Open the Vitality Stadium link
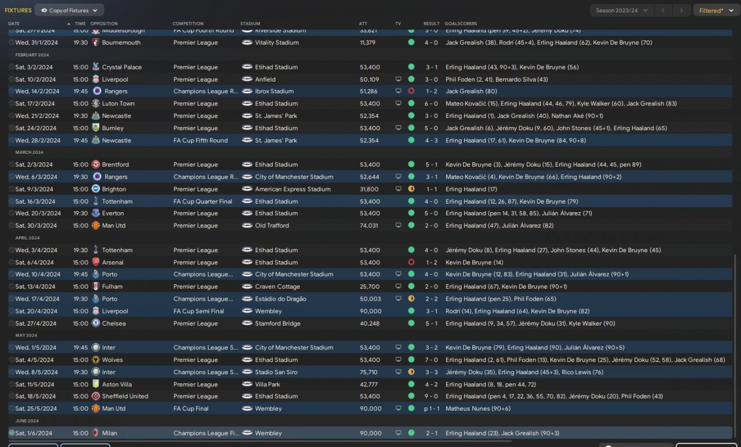The height and width of the screenshot is (447, 741). pos(277,43)
